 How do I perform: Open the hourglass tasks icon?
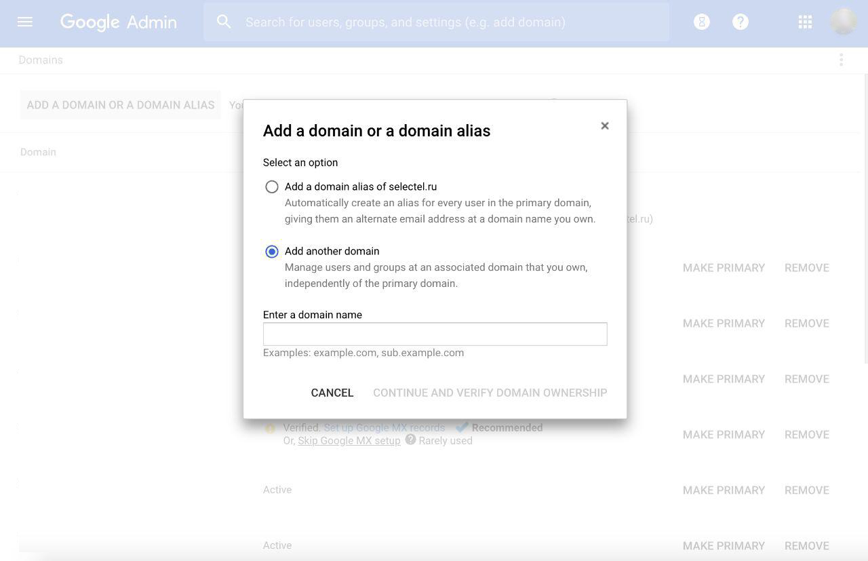[701, 22]
